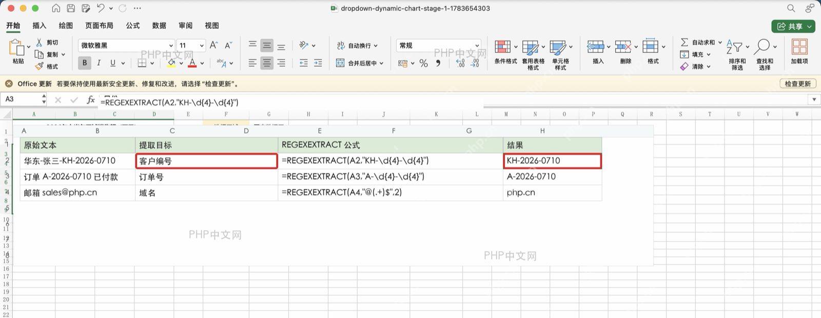Click the Name Box showing A3
This screenshot has width=821, height=318.
point(25,100)
